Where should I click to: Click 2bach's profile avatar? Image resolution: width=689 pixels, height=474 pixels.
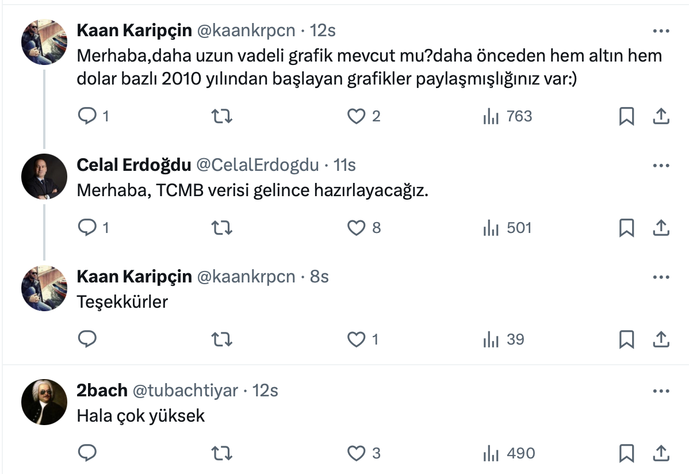tap(44, 402)
